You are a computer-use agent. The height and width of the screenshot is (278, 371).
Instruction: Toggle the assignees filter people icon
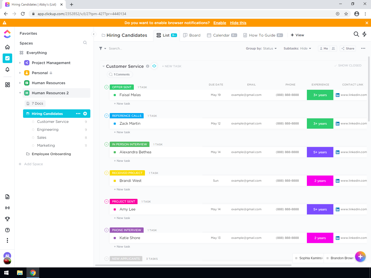click(x=333, y=48)
